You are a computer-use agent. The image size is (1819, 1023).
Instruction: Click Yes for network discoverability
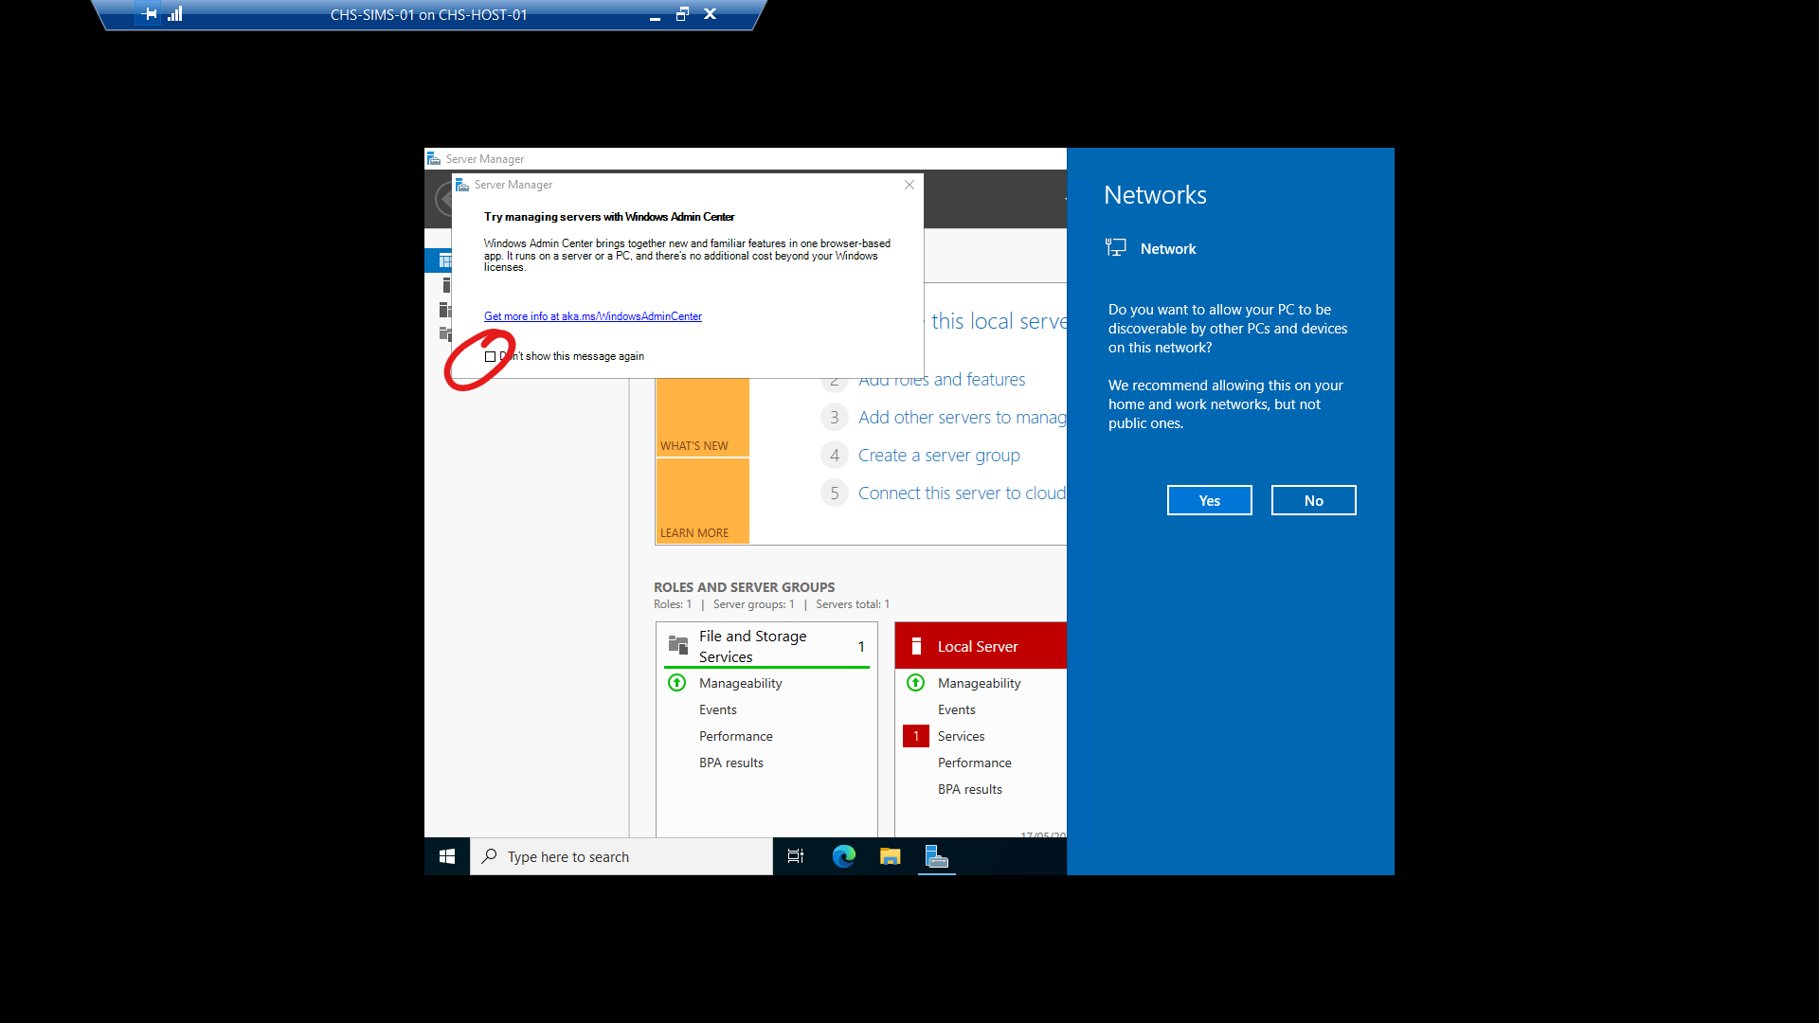pos(1209,500)
